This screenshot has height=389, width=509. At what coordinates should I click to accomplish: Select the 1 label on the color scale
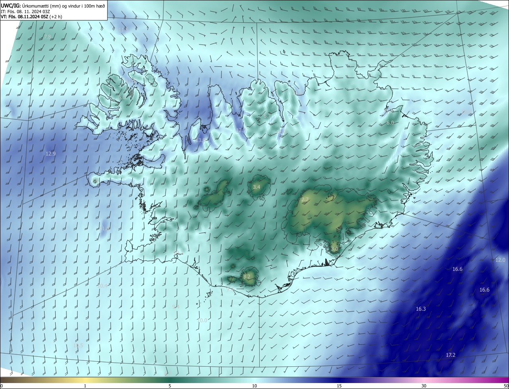pyautogui.click(x=85, y=386)
